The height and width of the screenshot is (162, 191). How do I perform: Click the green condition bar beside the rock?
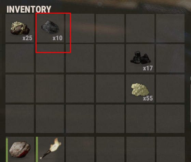coord(7,149)
